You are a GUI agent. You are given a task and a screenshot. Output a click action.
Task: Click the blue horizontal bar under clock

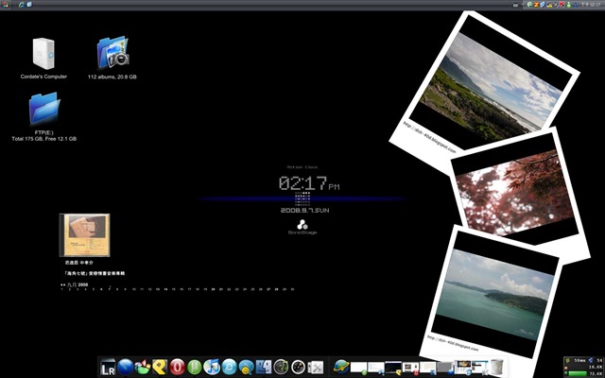pos(302,198)
